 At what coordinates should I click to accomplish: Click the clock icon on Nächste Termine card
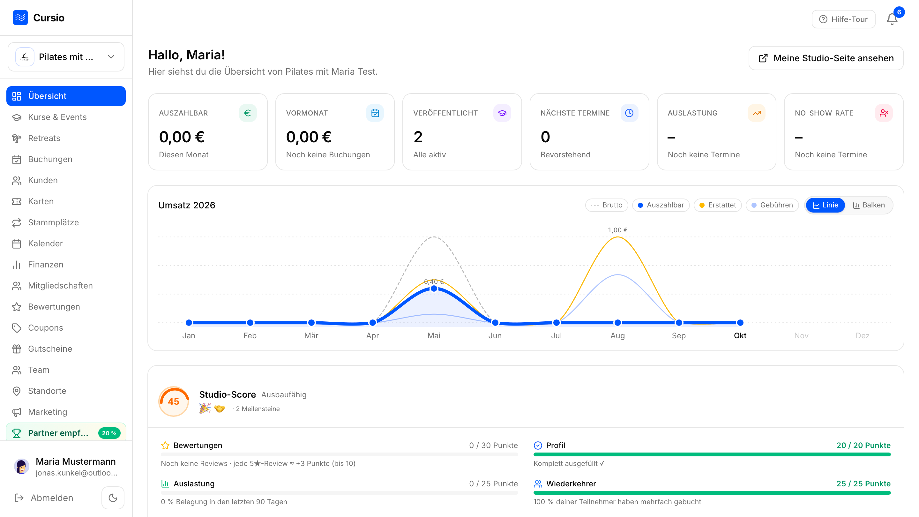point(629,113)
